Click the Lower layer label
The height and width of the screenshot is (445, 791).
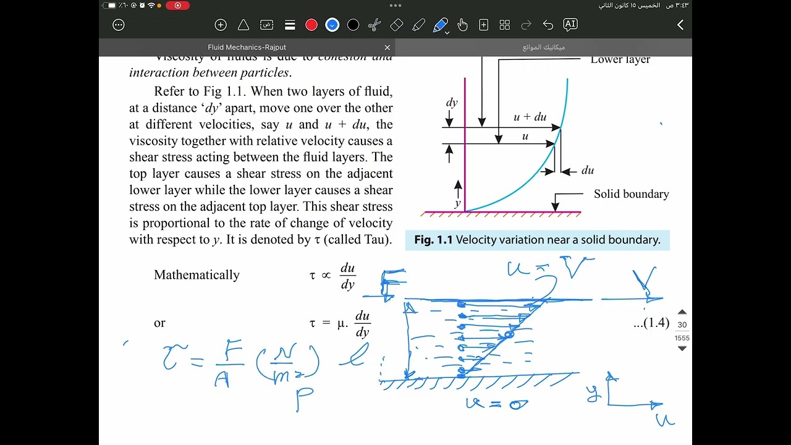coord(620,59)
